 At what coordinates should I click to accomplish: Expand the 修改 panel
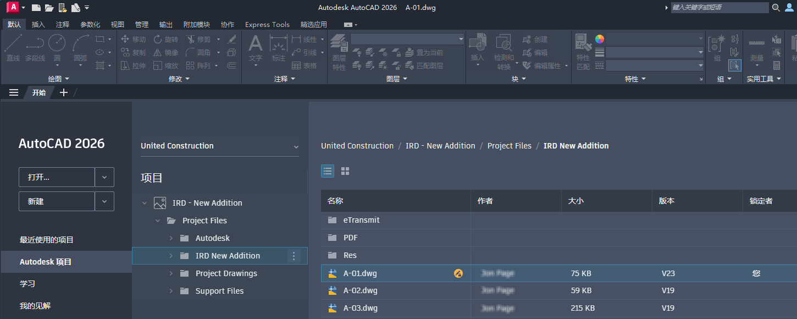179,79
